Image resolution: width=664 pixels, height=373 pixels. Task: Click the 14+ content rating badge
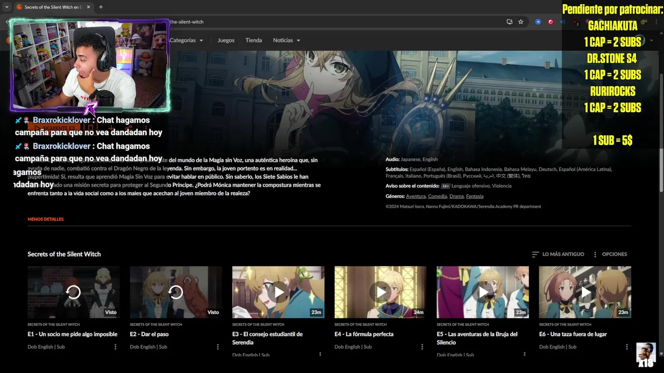(x=445, y=186)
